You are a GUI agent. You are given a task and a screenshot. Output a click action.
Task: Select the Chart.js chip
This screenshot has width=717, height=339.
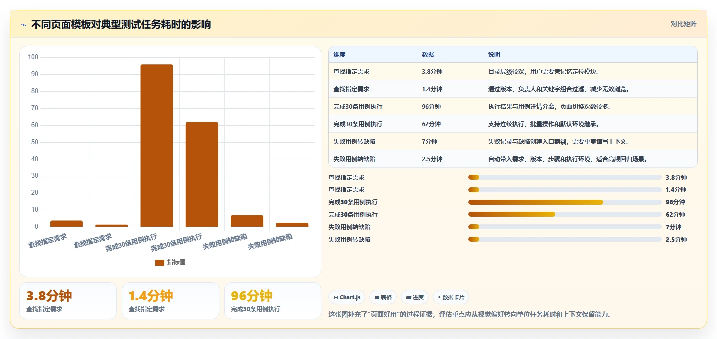(x=347, y=297)
